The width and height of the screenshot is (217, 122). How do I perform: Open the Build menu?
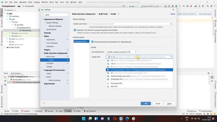click(52, 2)
